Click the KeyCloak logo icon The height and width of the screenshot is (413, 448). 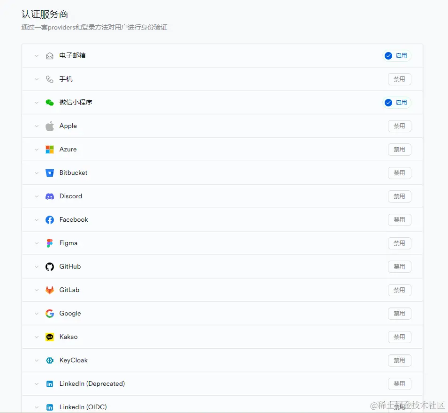pos(50,360)
